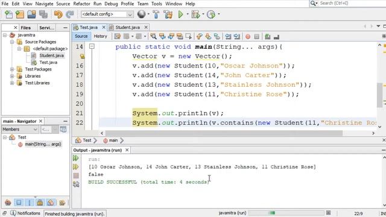Open the Navigate menu
This screenshot has height=217, width=386.
(x=44, y=4)
